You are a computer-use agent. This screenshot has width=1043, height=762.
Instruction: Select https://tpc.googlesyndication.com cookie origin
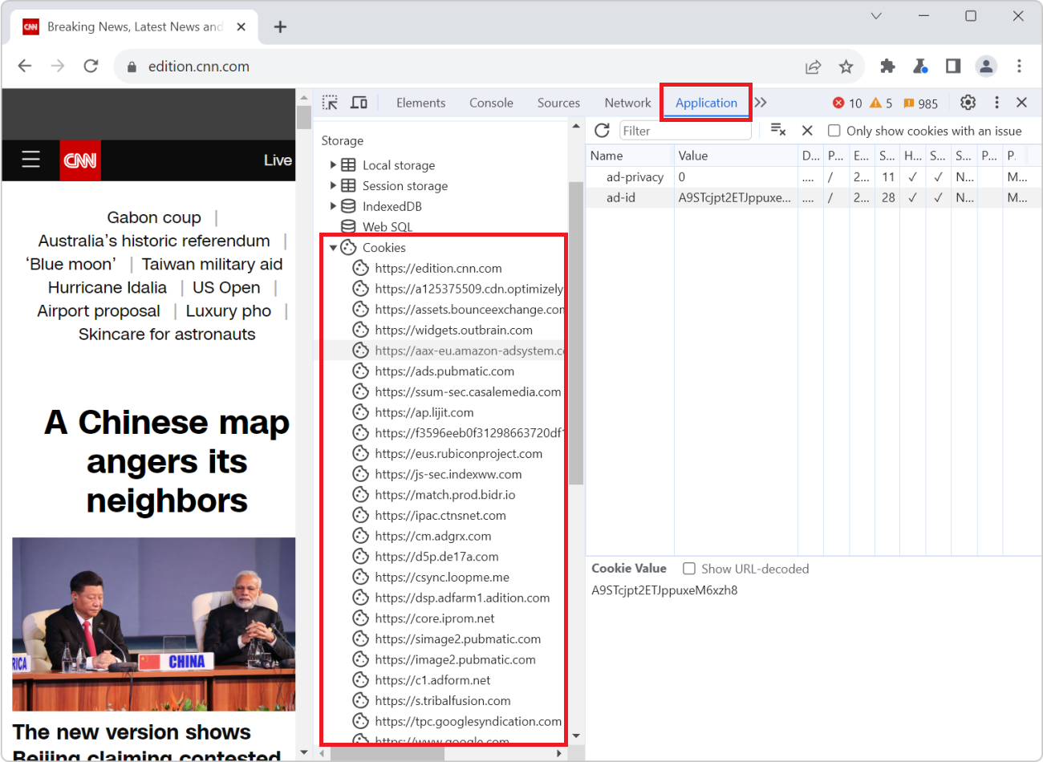(x=468, y=722)
